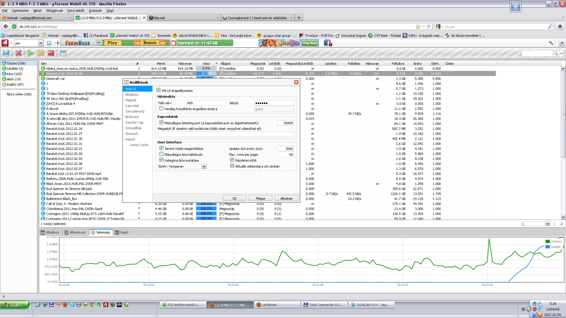Enable Másodlagos lista háttérszín checkbox
566x318 pixels.
coord(161,154)
